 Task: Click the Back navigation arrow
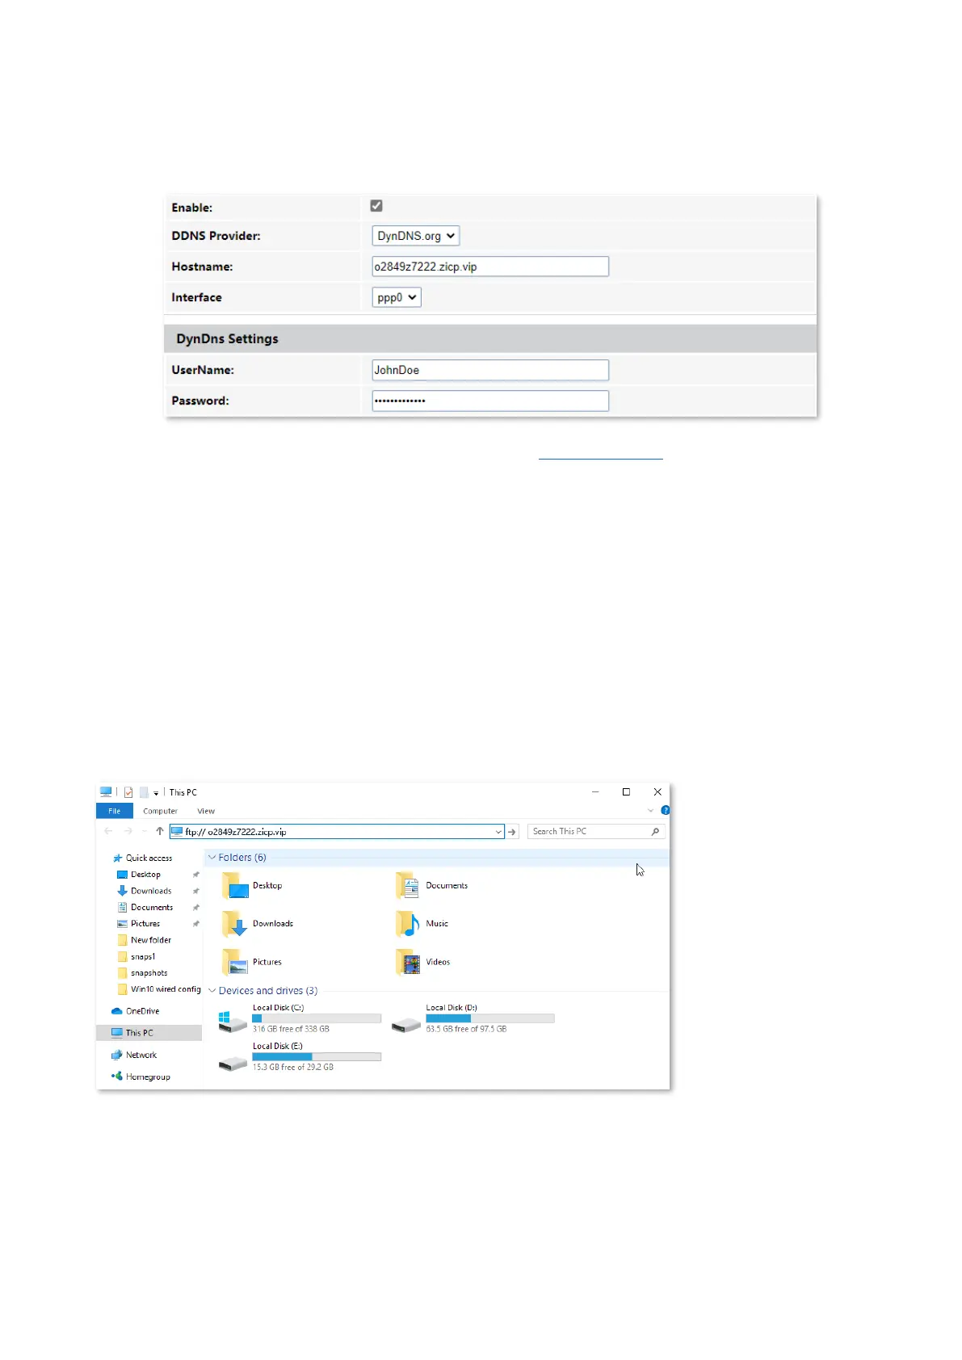108,831
